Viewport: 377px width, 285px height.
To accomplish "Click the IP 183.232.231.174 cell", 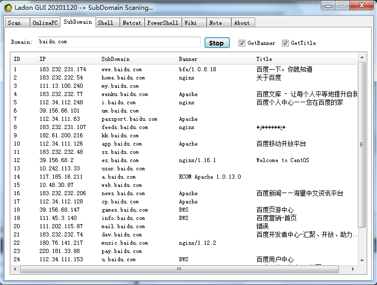I will click(x=63, y=70).
